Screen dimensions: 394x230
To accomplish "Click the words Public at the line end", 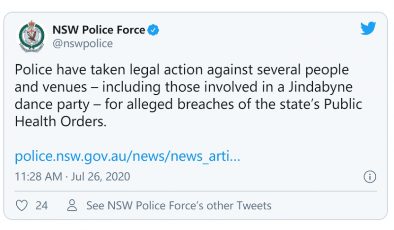I will [343, 104].
